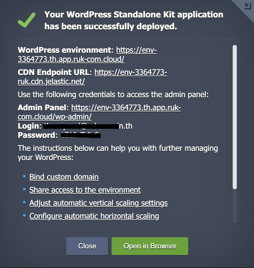Click the 'Use the following credentials' sentence
The height and width of the screenshot is (268, 254).
click(x=113, y=95)
